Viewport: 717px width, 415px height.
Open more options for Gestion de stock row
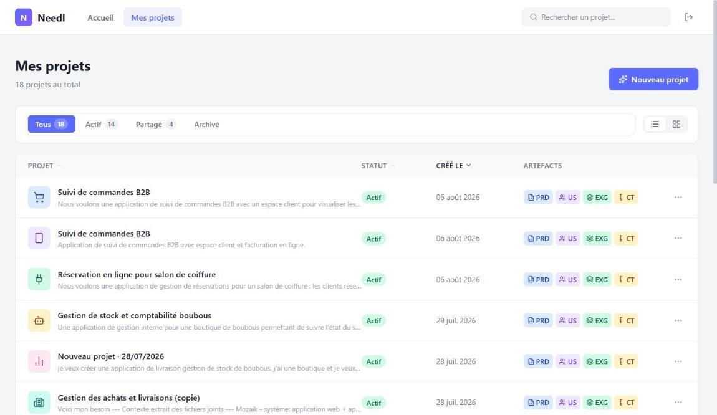(x=678, y=320)
